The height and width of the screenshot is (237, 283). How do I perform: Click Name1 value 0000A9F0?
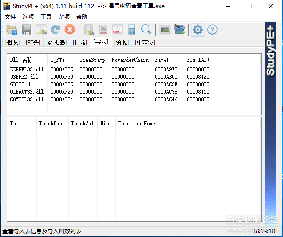166,69
